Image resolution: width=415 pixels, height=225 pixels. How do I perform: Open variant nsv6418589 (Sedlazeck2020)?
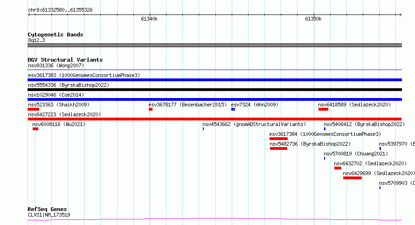(x=354, y=105)
